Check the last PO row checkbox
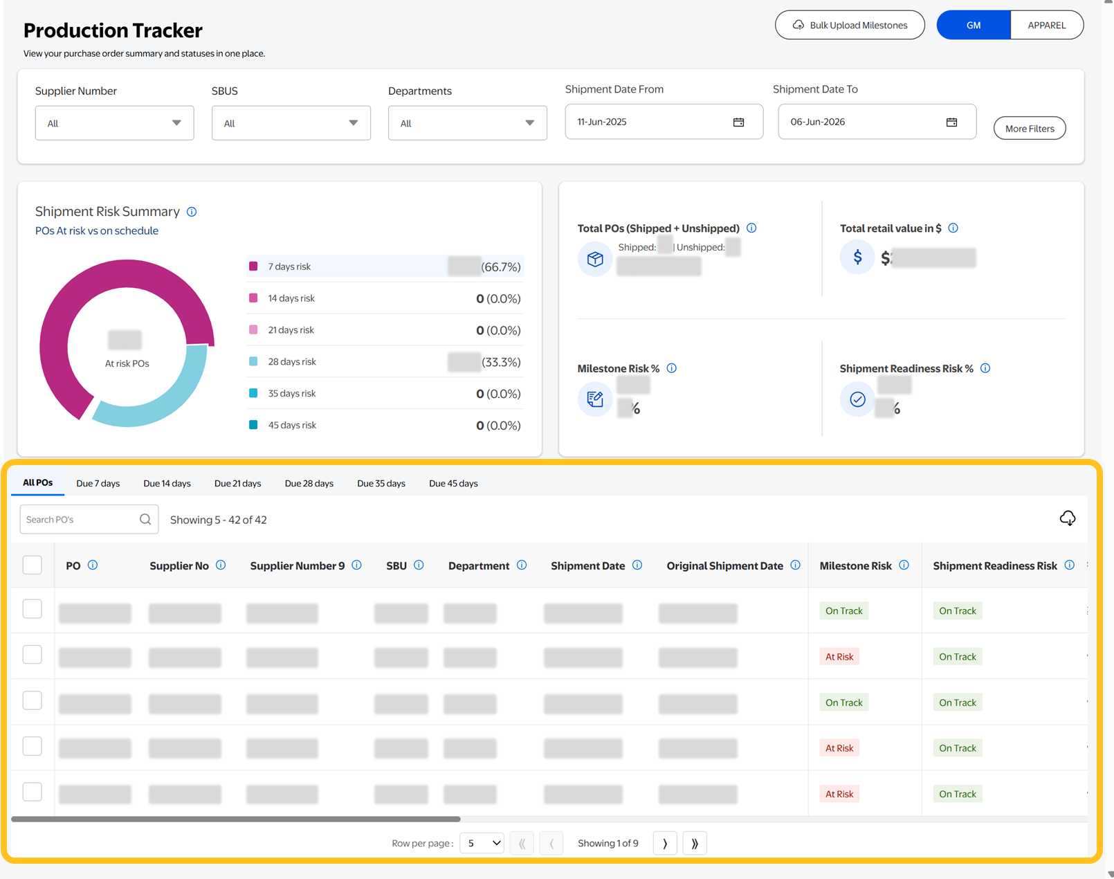 pyautogui.click(x=33, y=792)
